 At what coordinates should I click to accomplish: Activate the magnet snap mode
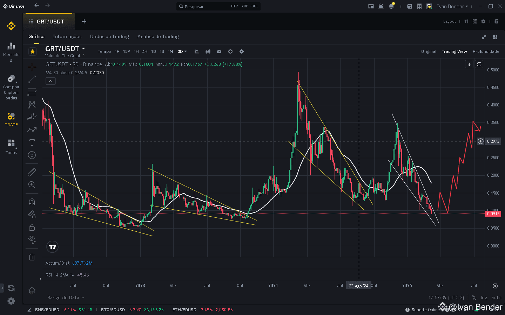32,202
